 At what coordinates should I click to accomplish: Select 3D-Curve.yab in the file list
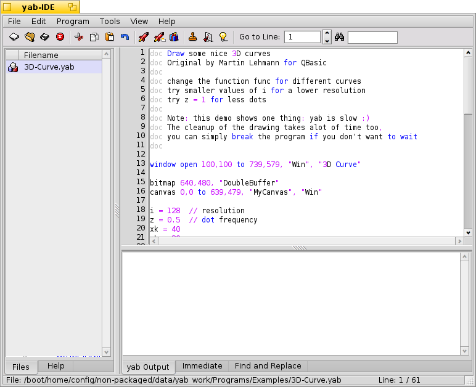coord(54,67)
